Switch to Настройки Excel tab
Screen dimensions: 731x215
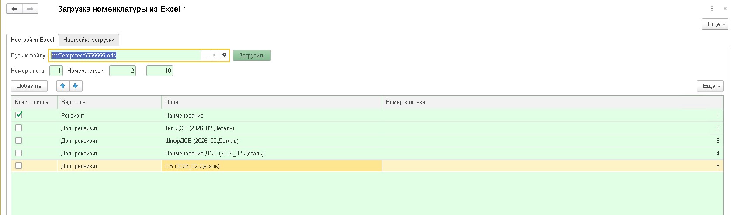click(x=32, y=40)
